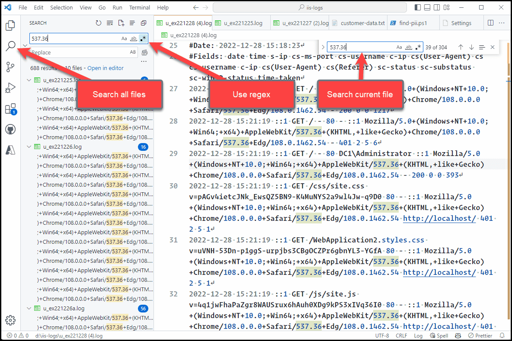Clear all search results
512x341 pixels.
(x=109, y=22)
